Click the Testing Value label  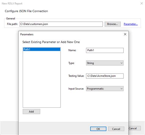(76, 76)
